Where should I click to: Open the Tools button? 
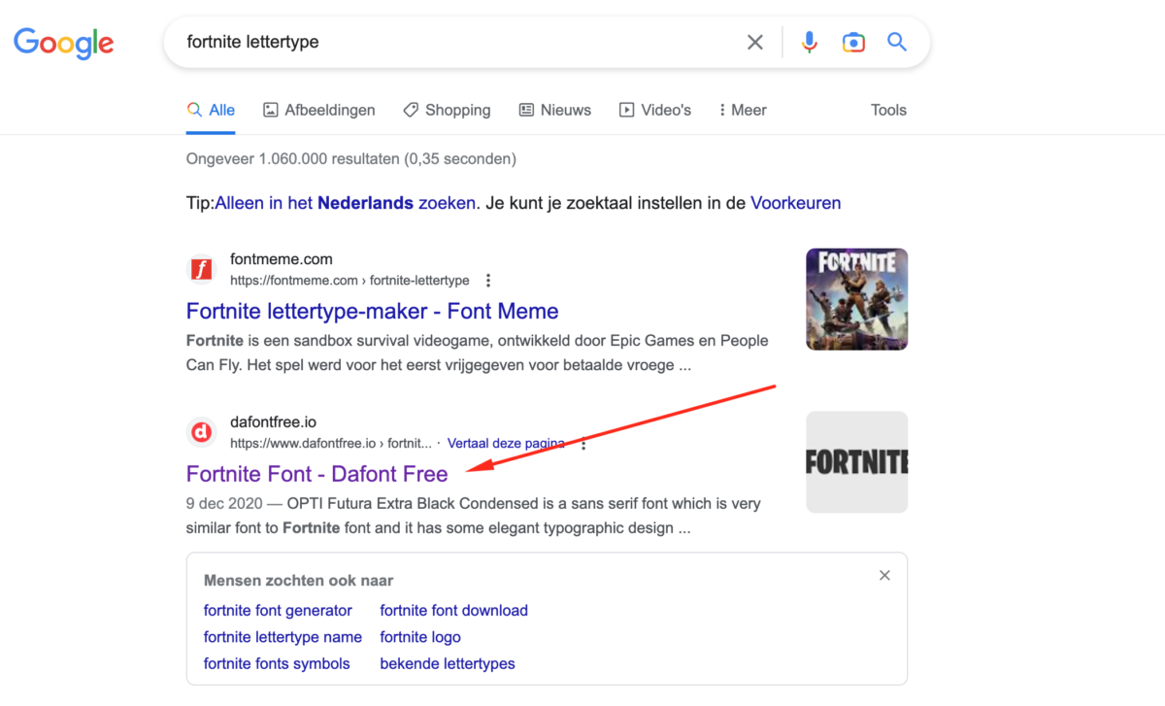point(888,110)
